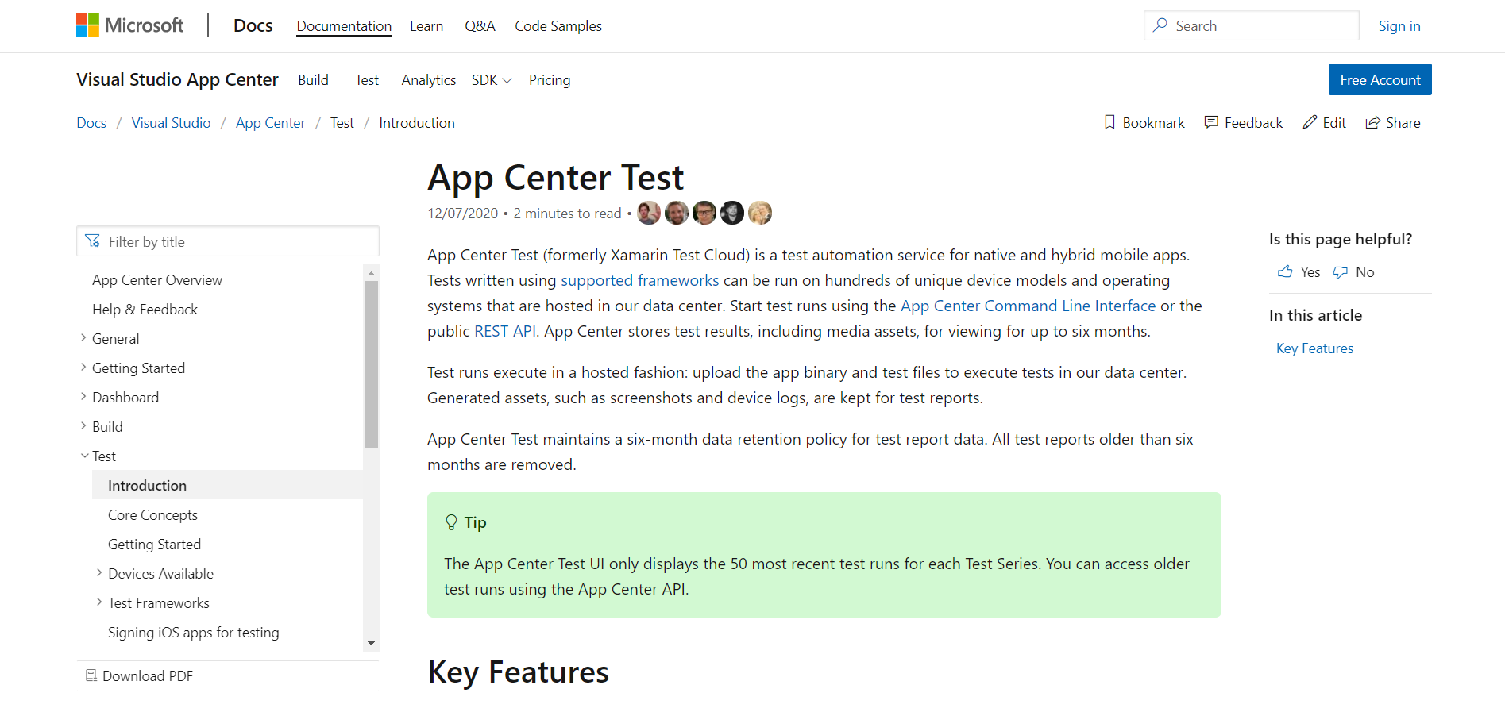Click the sidebar scrollbar thumb
This screenshot has width=1505, height=712.
pos(371,364)
